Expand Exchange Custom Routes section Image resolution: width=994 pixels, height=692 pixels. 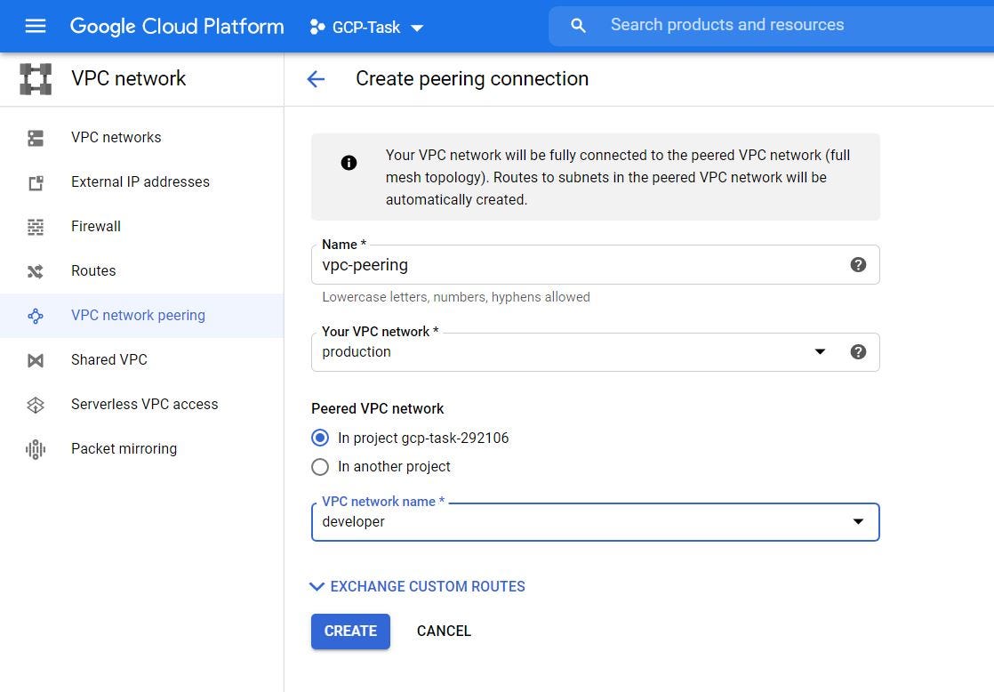tap(417, 587)
